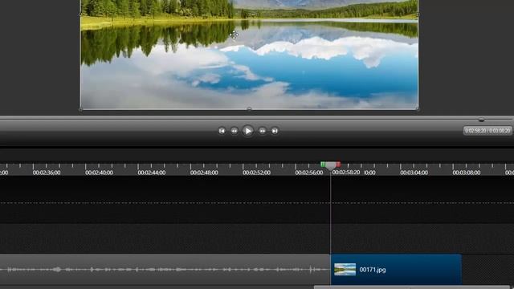Click the preview scrubber handle
Viewport: 514px width, 289px height.
tap(481, 120)
